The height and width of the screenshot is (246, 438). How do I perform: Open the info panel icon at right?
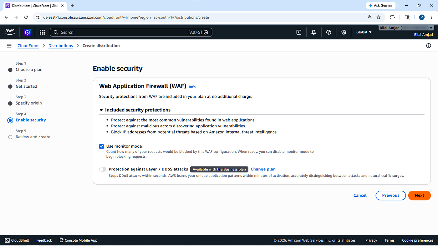(429, 46)
